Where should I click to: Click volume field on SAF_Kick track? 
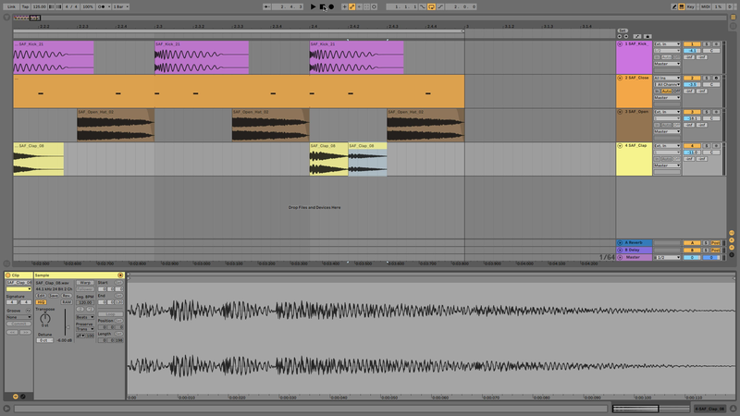tap(692, 51)
